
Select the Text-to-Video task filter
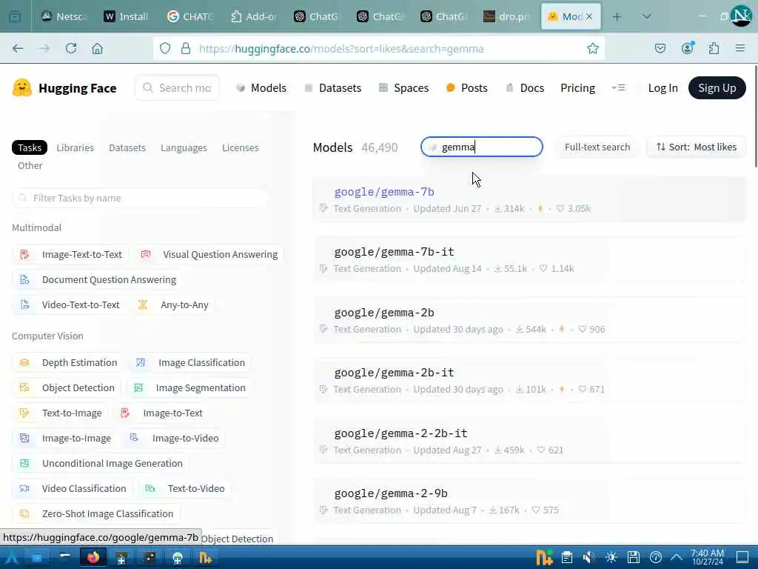185,489
